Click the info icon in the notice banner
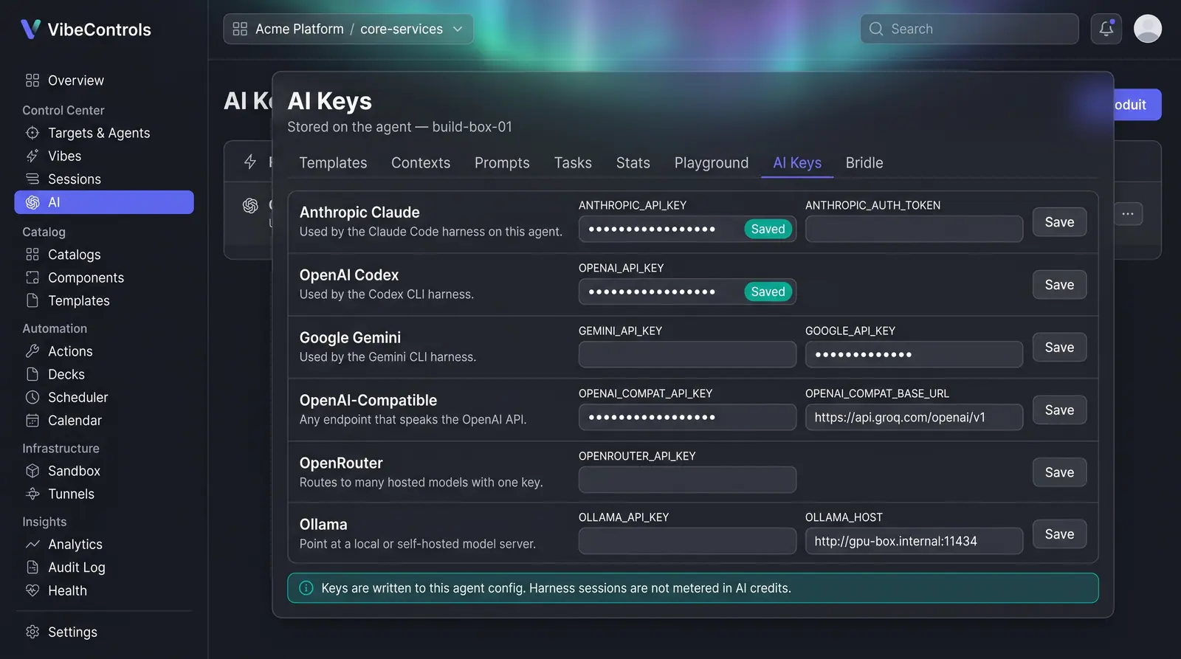Screen dimensions: 1181x659 tap(306, 588)
